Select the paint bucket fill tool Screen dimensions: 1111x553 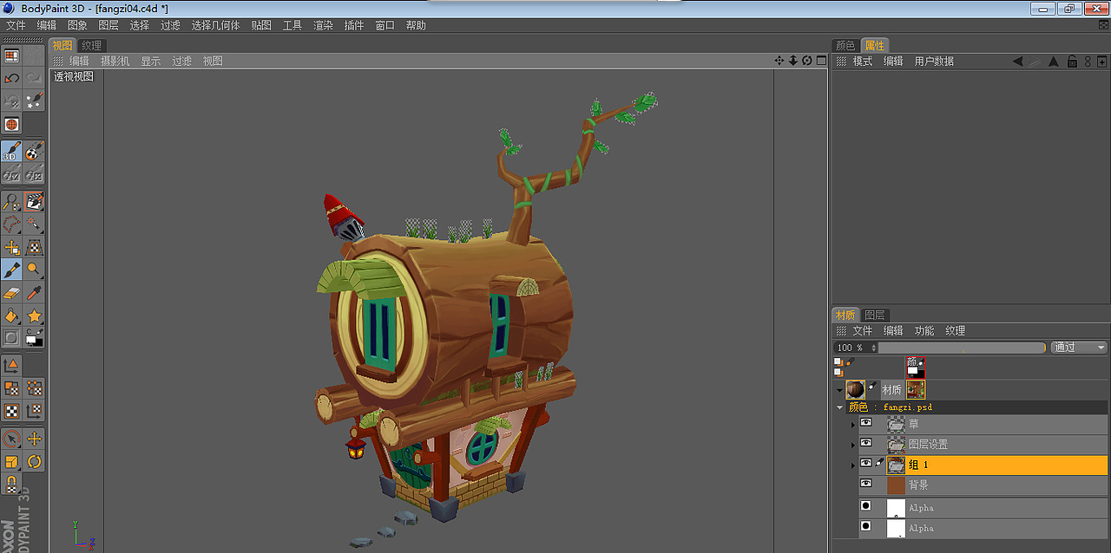pos(11,315)
